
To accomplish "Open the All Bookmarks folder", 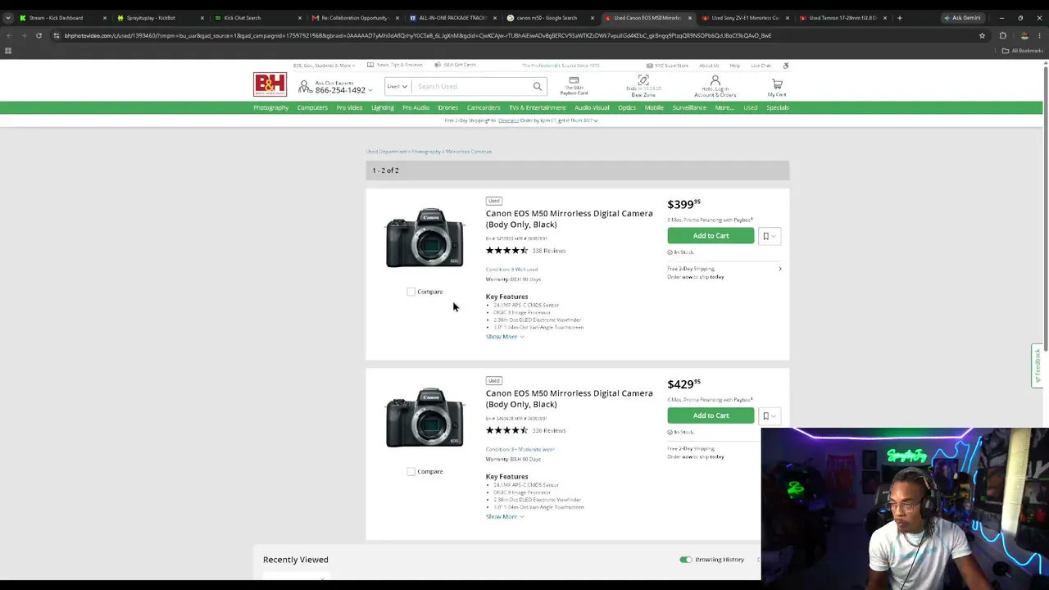I will [1022, 51].
